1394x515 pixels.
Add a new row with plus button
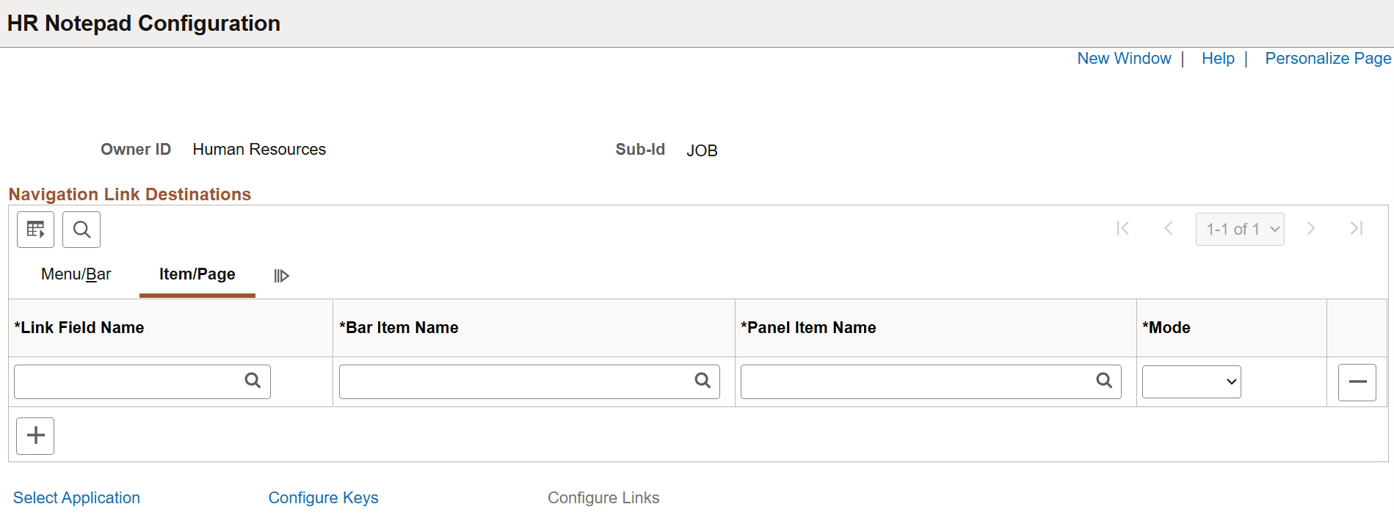pos(35,436)
